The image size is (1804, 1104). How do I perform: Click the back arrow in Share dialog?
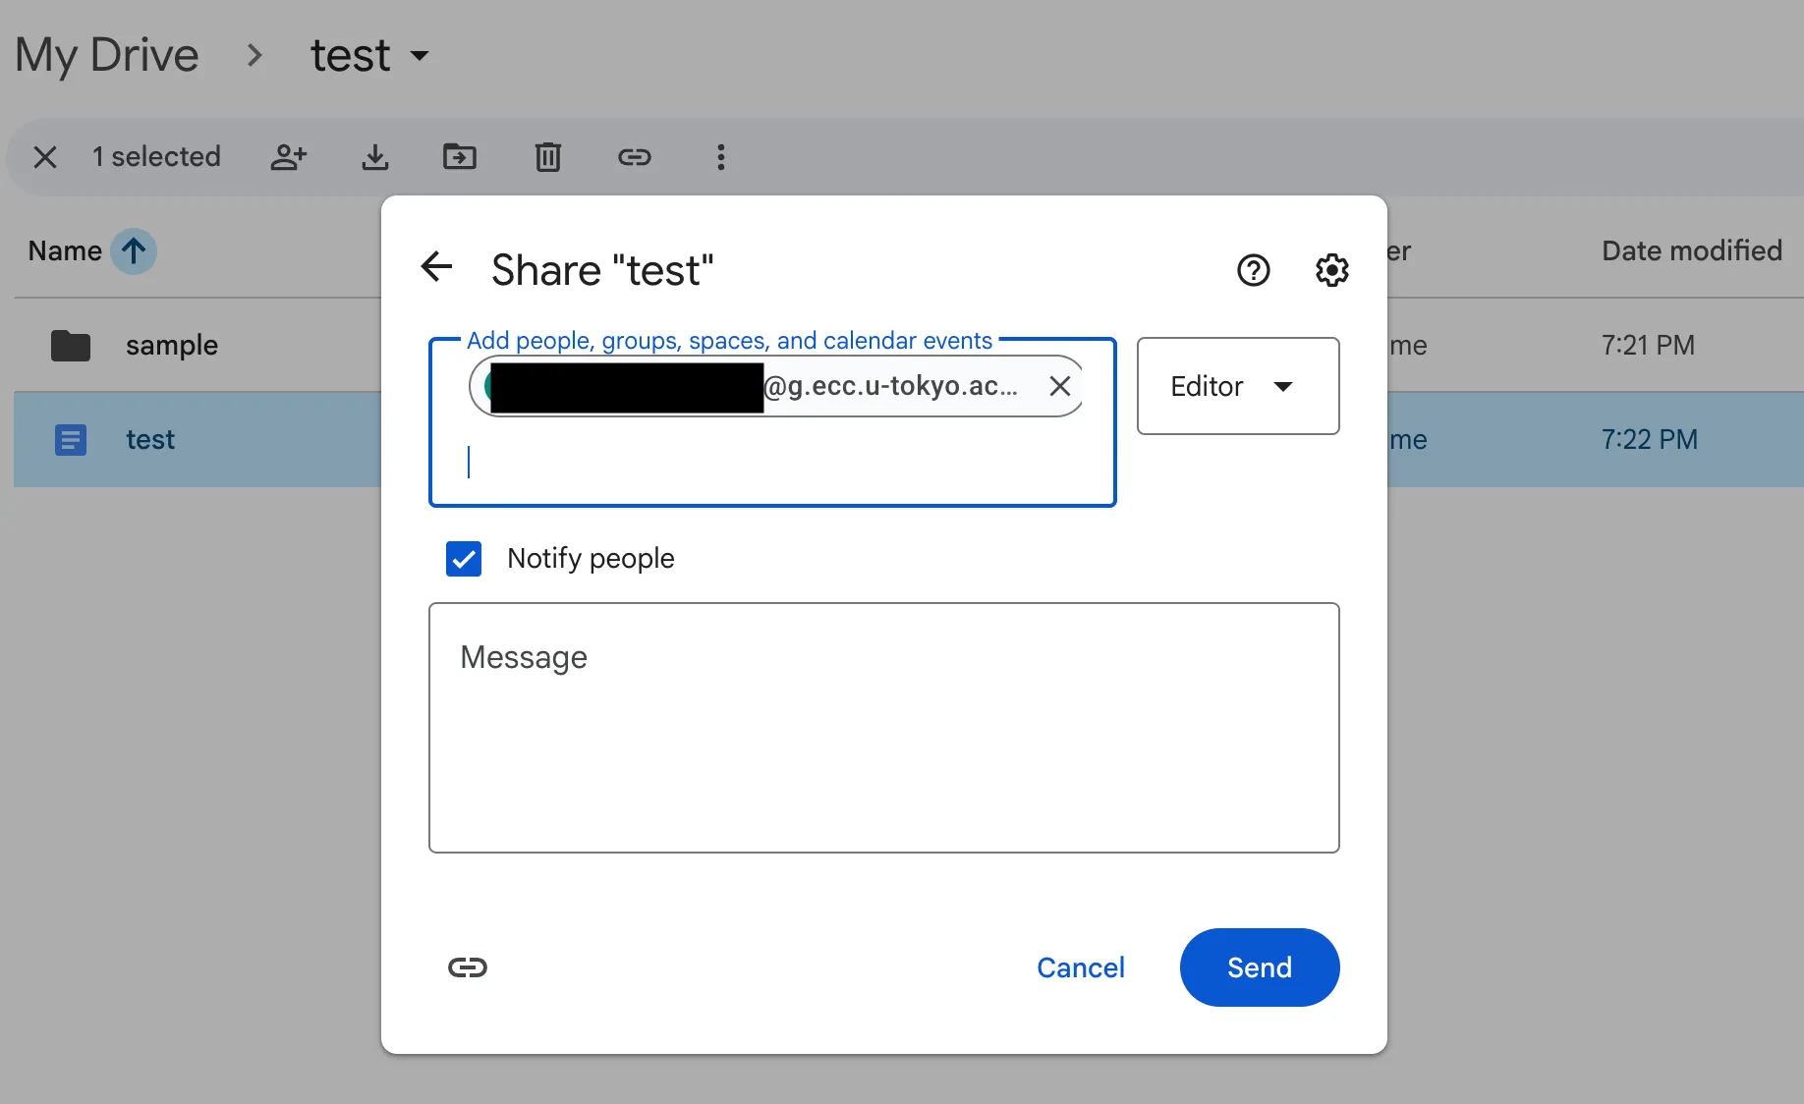[x=436, y=266]
